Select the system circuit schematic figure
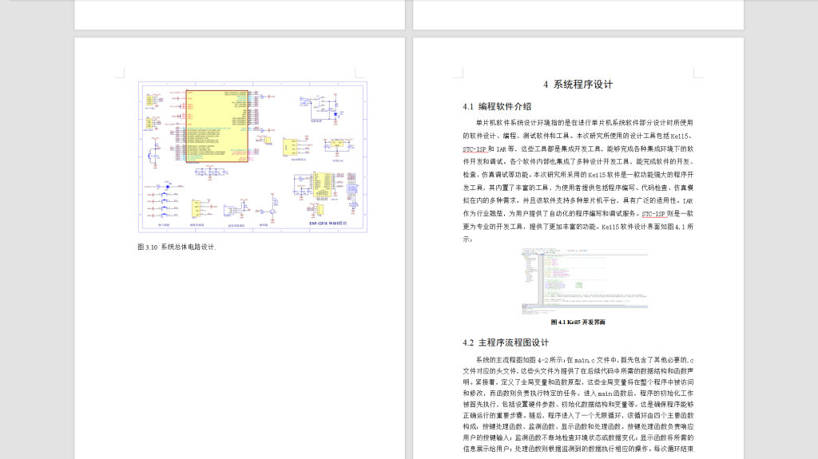 click(252, 156)
